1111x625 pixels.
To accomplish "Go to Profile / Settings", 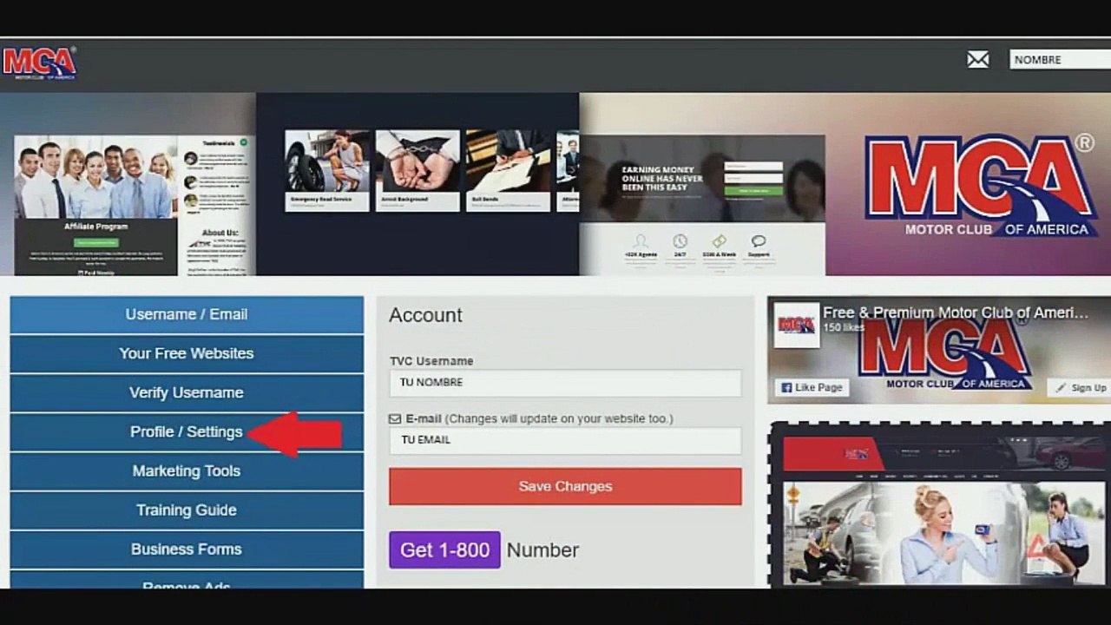I will [187, 431].
